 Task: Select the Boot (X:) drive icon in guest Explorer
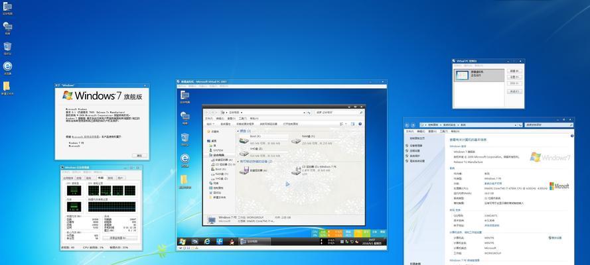tap(244, 140)
